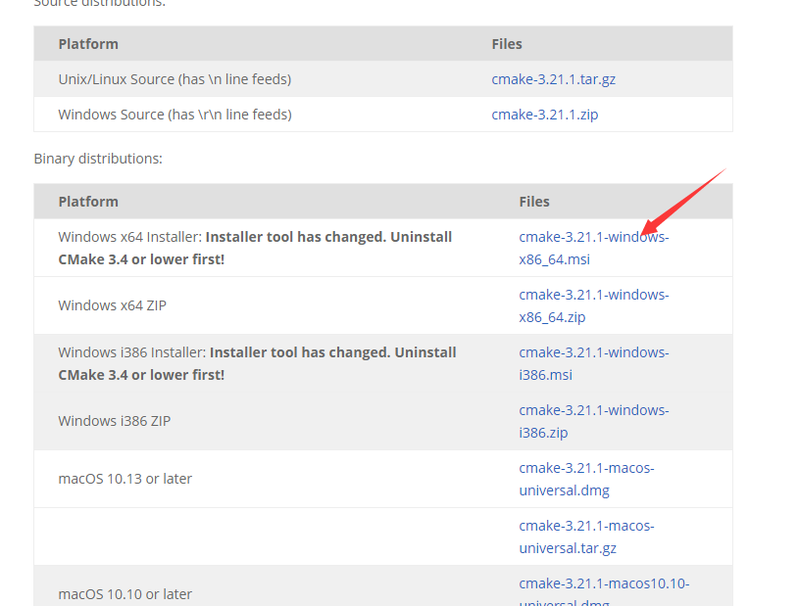Image resolution: width=798 pixels, height=606 pixels.
Task: Open the cmake-3.21.1-macos-universal.dmg link
Action: [586, 468]
